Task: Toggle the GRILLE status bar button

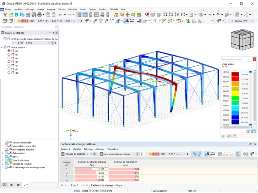Action: pos(85,191)
